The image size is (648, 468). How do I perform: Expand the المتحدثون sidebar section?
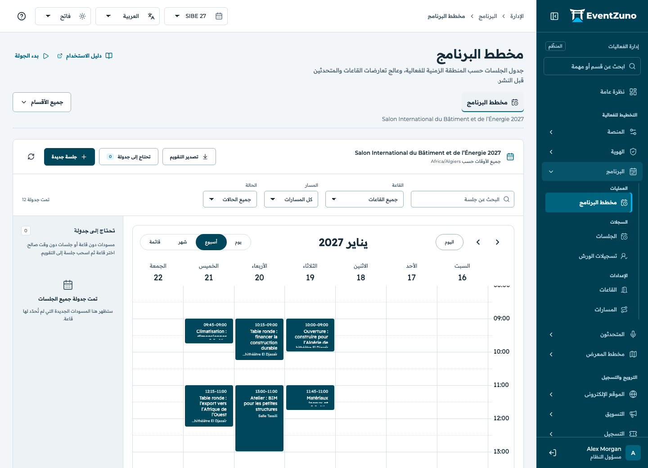point(592,334)
